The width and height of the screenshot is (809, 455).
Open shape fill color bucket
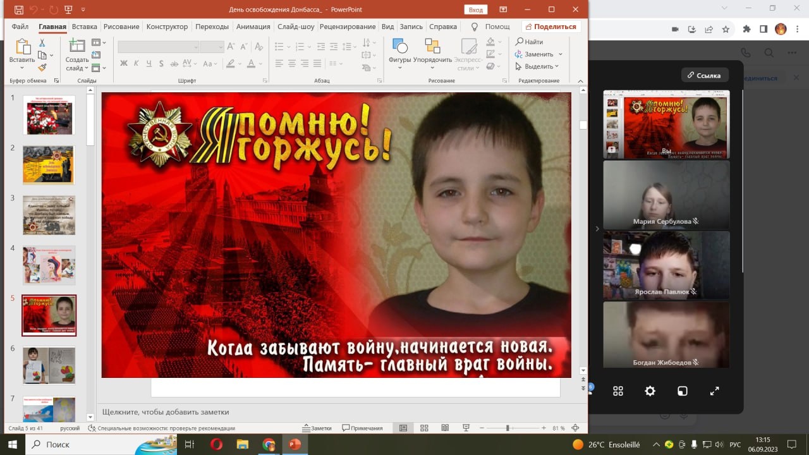tap(490, 42)
